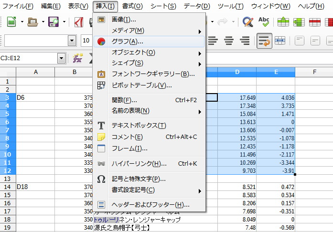Click the Export as PDF icon

[78, 22]
